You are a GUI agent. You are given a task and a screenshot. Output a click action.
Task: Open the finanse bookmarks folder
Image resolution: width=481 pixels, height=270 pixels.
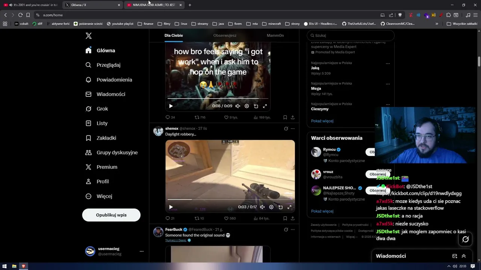point(146,24)
